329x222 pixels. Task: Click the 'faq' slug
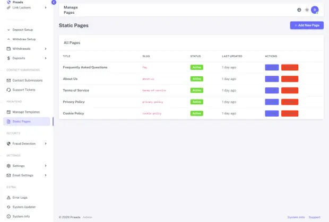pos(144,67)
